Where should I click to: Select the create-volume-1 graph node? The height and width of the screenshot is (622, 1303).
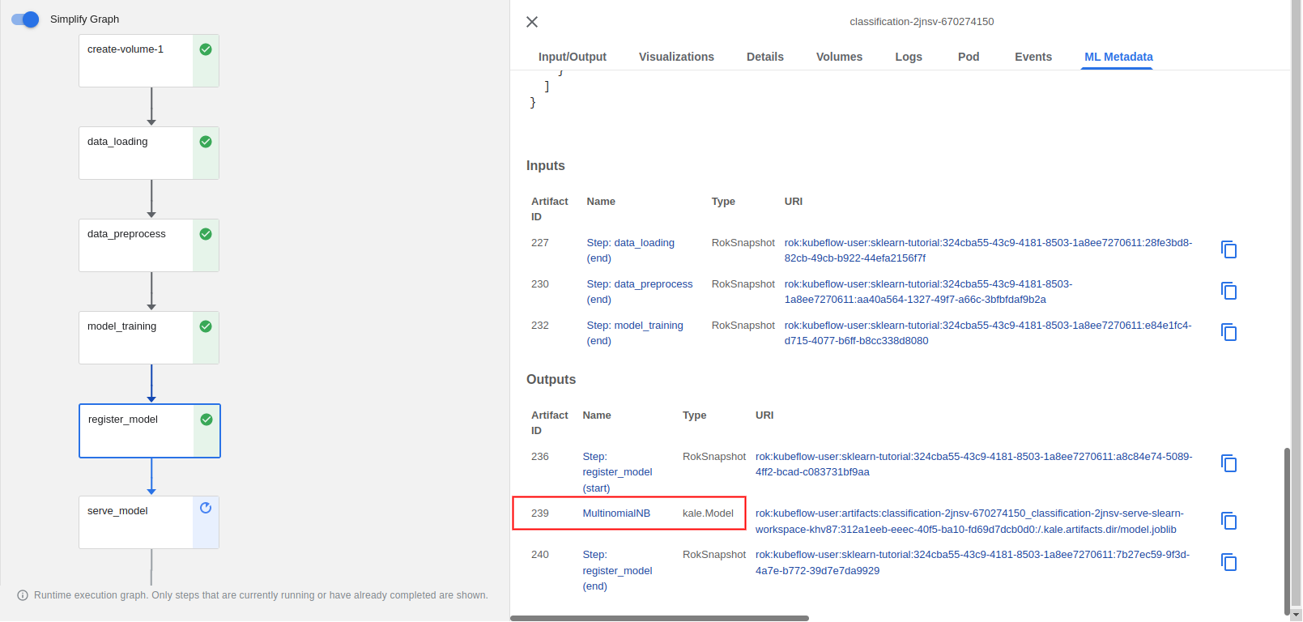point(149,61)
